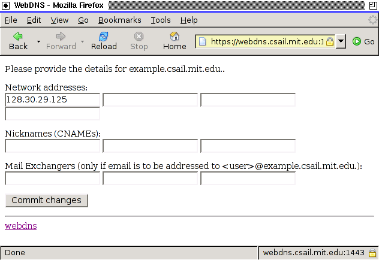The height and width of the screenshot is (260, 379).
Task: Open the Bookmarks menu
Action: 120,20
